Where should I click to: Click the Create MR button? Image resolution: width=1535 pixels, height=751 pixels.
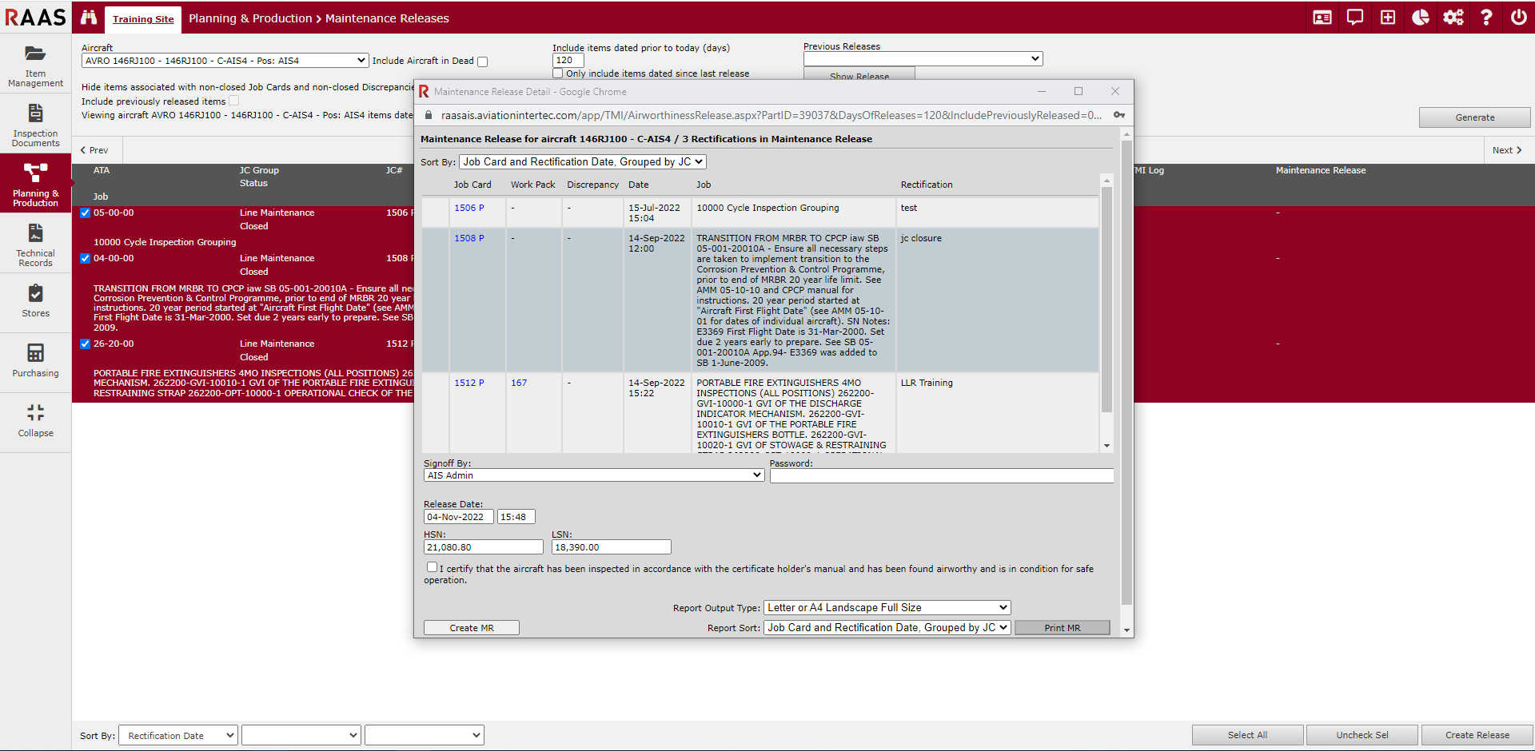(x=471, y=628)
